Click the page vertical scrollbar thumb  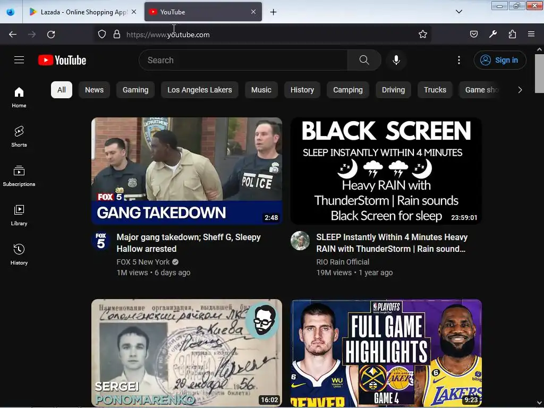click(539, 73)
